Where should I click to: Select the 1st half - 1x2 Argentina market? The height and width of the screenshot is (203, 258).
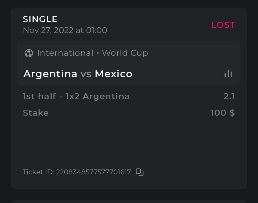point(76,96)
